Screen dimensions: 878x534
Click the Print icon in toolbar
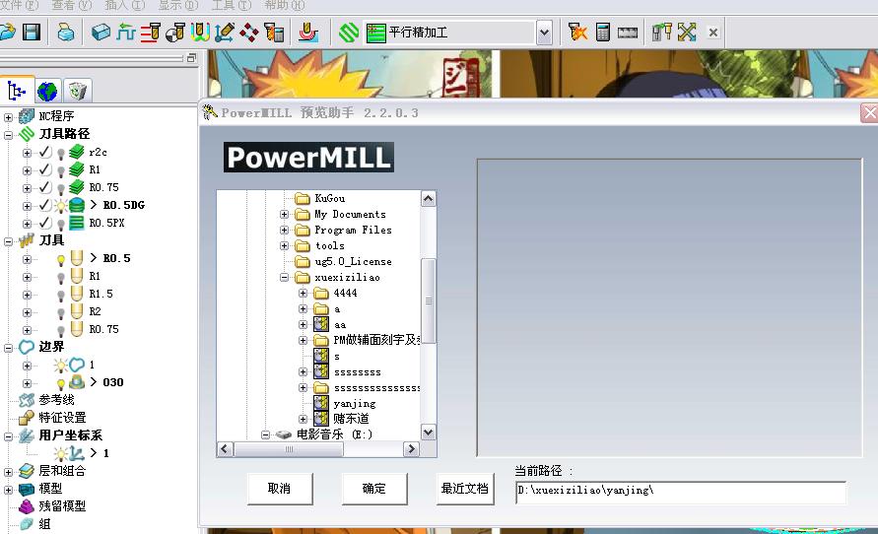pyautogui.click(x=66, y=32)
